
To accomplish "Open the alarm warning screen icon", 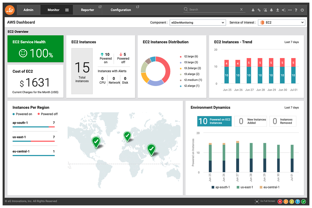I will 265,10.
